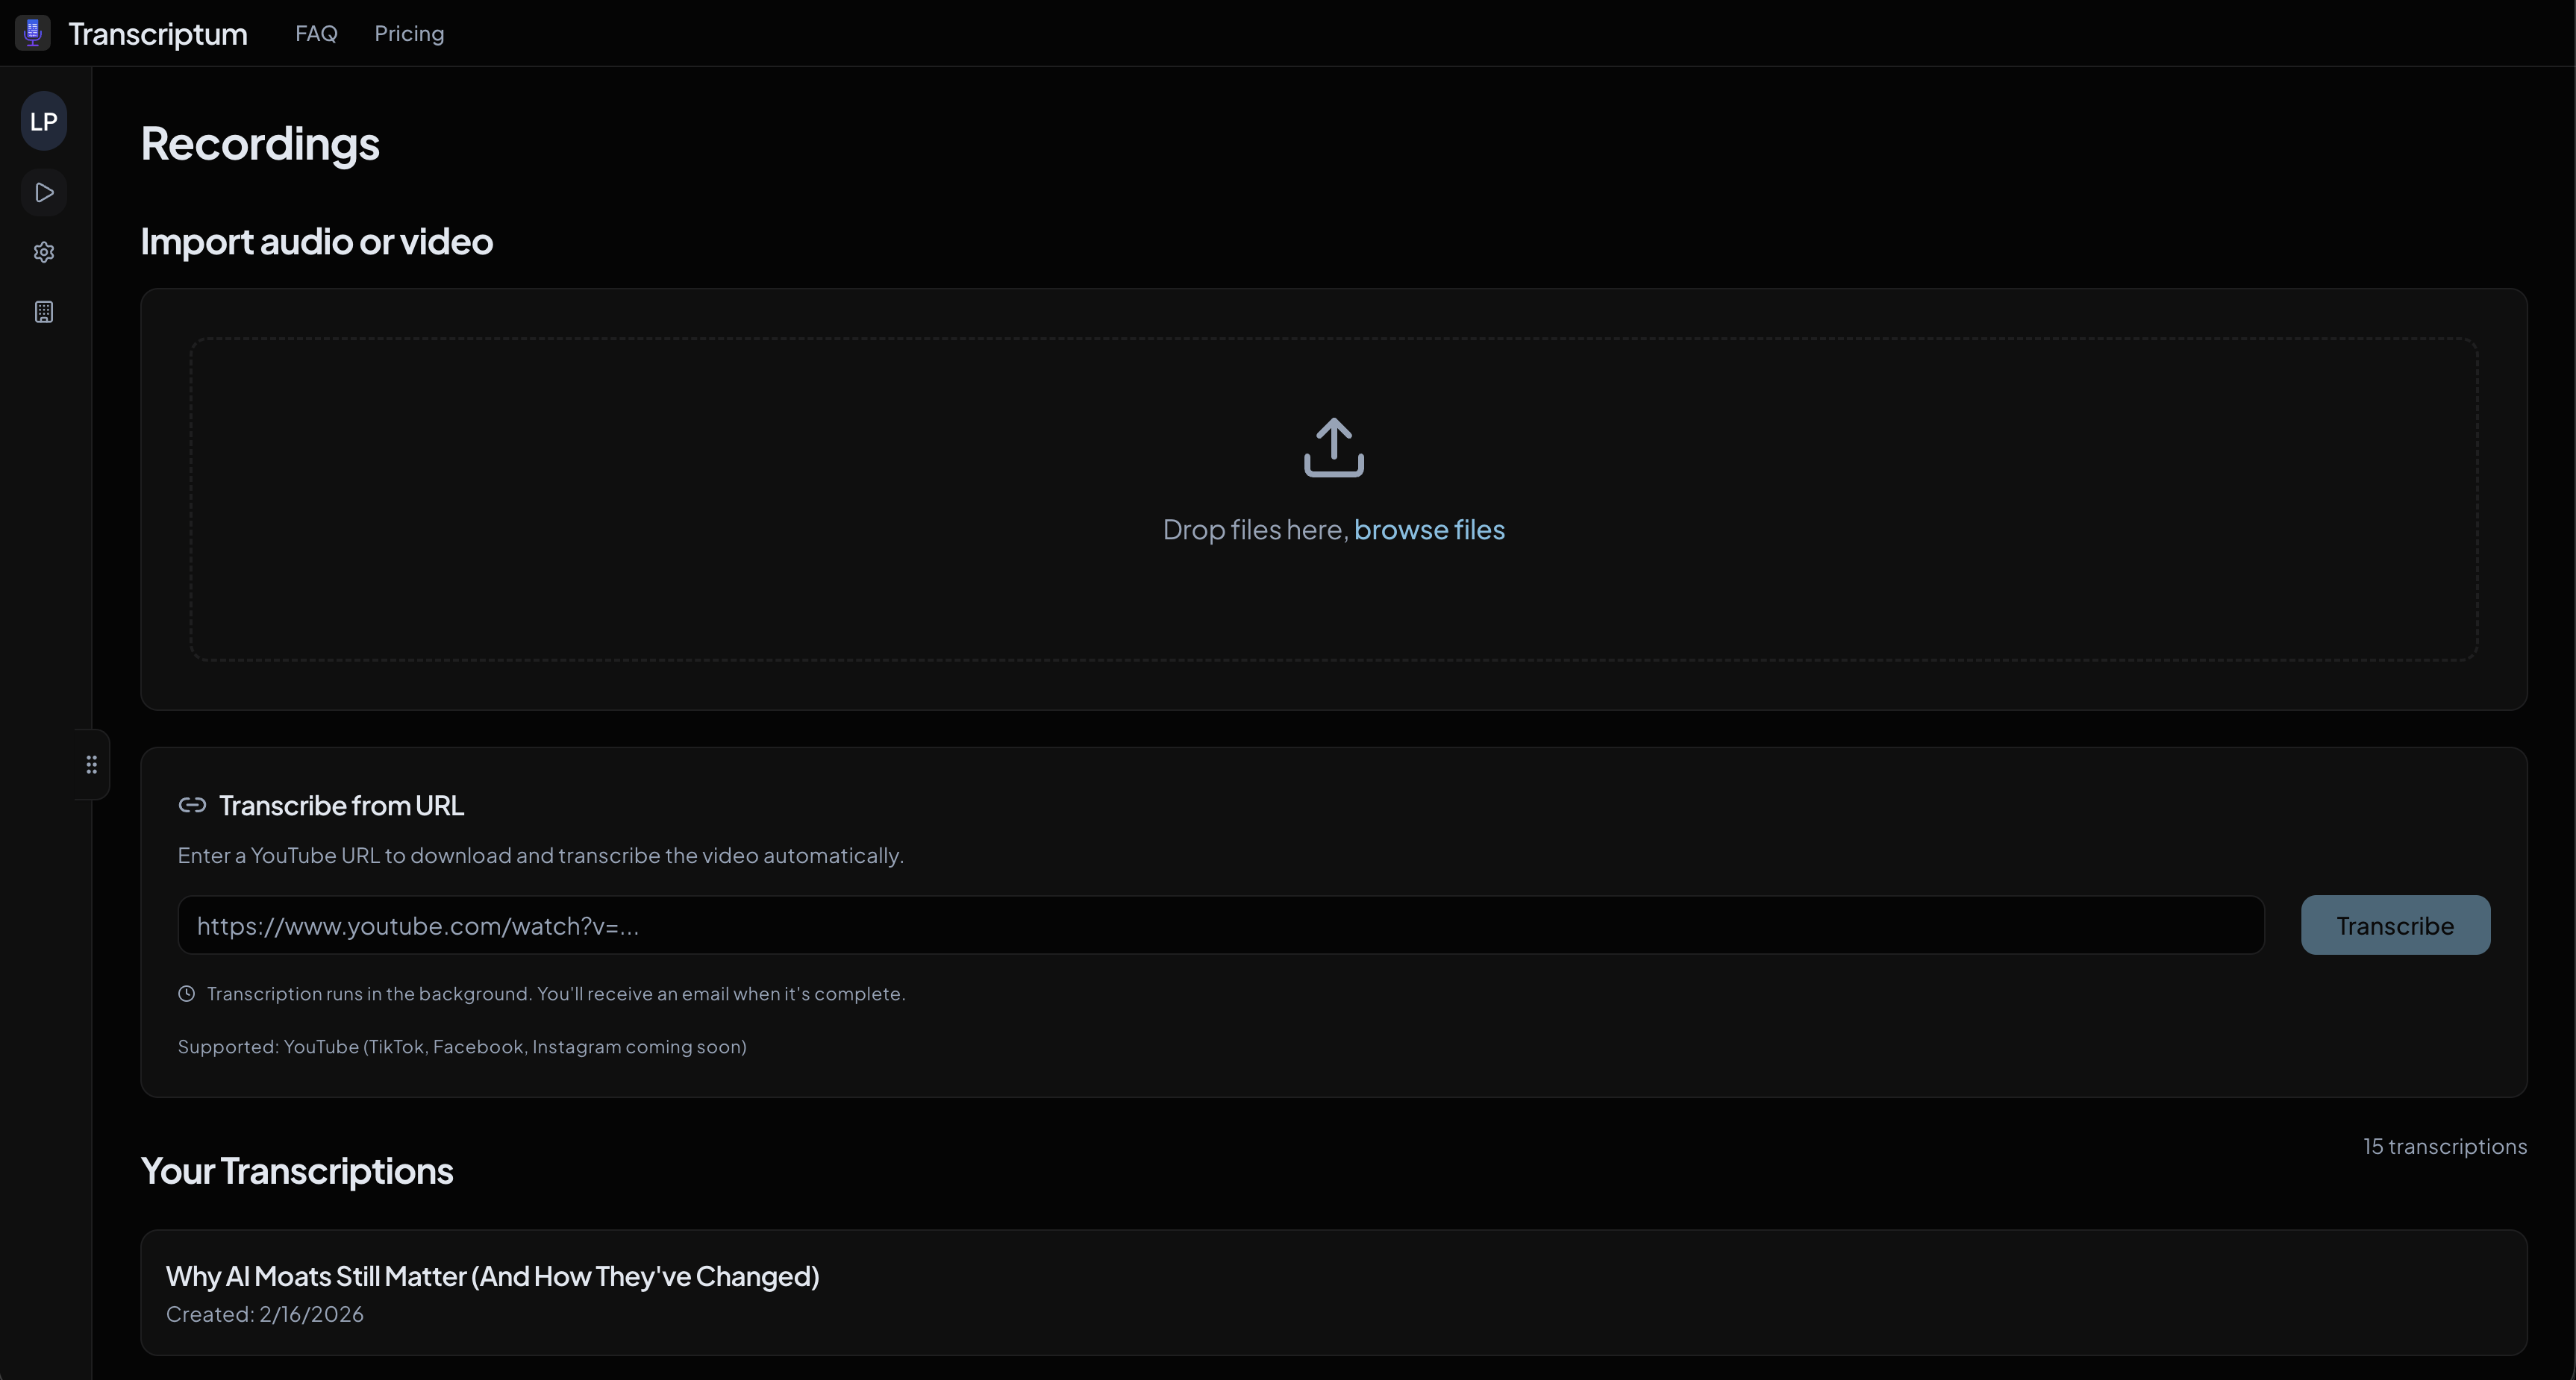Click the clock icon before the background notice
This screenshot has height=1380, width=2576.
click(x=186, y=992)
